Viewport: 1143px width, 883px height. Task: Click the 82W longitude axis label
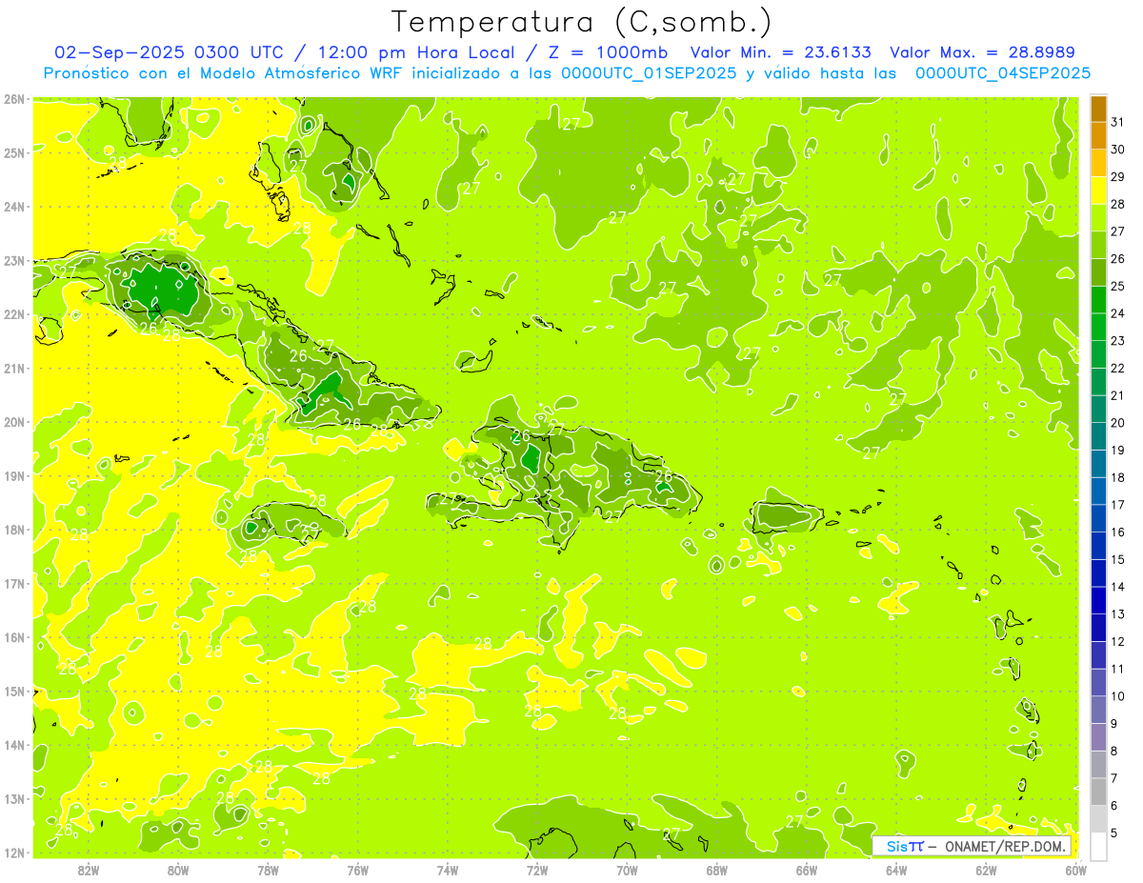pos(89,870)
